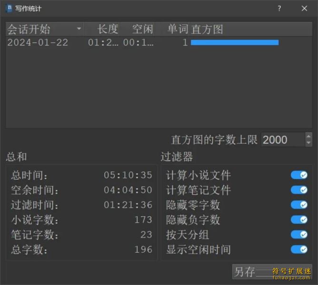This screenshot has width=318, height=285.
Task: Toggle 按天分组 switch
Action: pos(299,235)
